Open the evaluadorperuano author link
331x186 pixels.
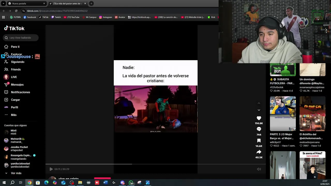pos(310,142)
